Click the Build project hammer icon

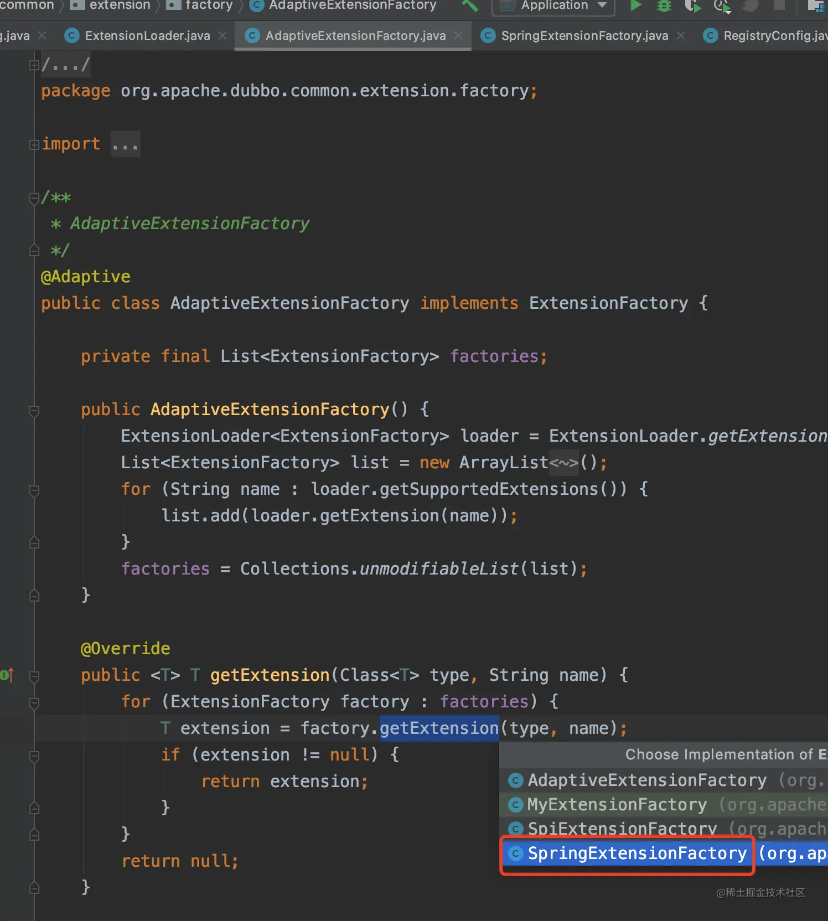470,6
